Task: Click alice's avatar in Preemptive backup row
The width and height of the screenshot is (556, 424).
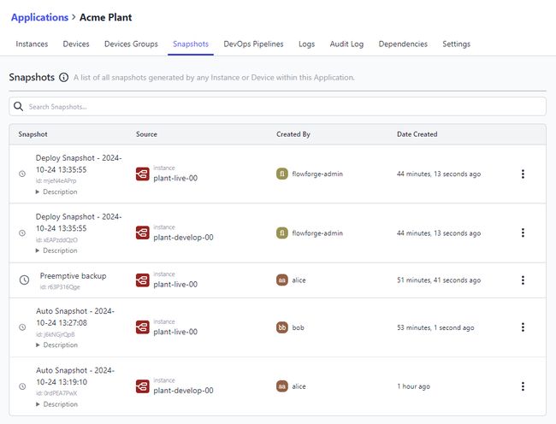Action: [282, 280]
